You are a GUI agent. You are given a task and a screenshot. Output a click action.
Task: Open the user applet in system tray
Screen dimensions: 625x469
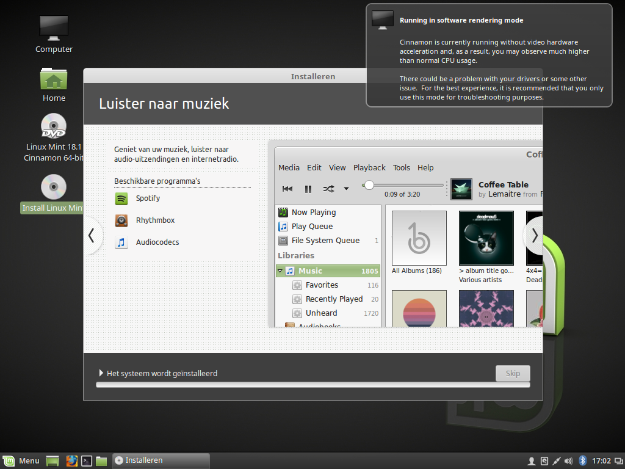coord(532,461)
